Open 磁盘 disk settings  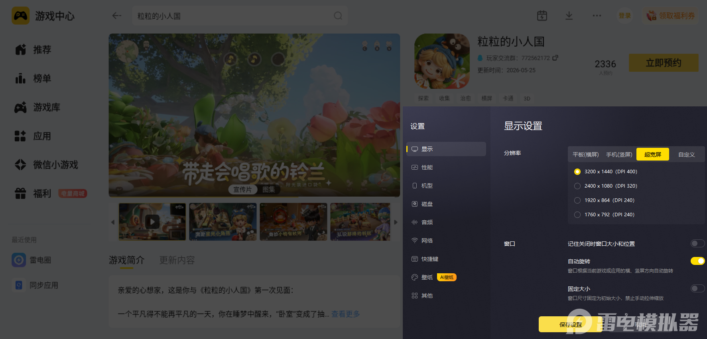(446, 204)
